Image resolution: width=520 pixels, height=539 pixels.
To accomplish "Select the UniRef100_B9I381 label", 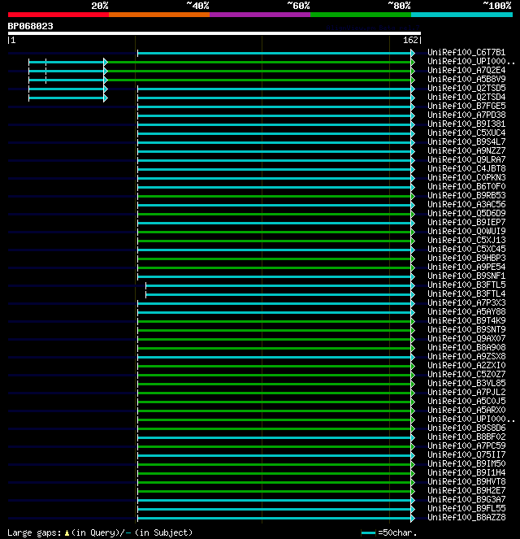I will click(x=466, y=124).
